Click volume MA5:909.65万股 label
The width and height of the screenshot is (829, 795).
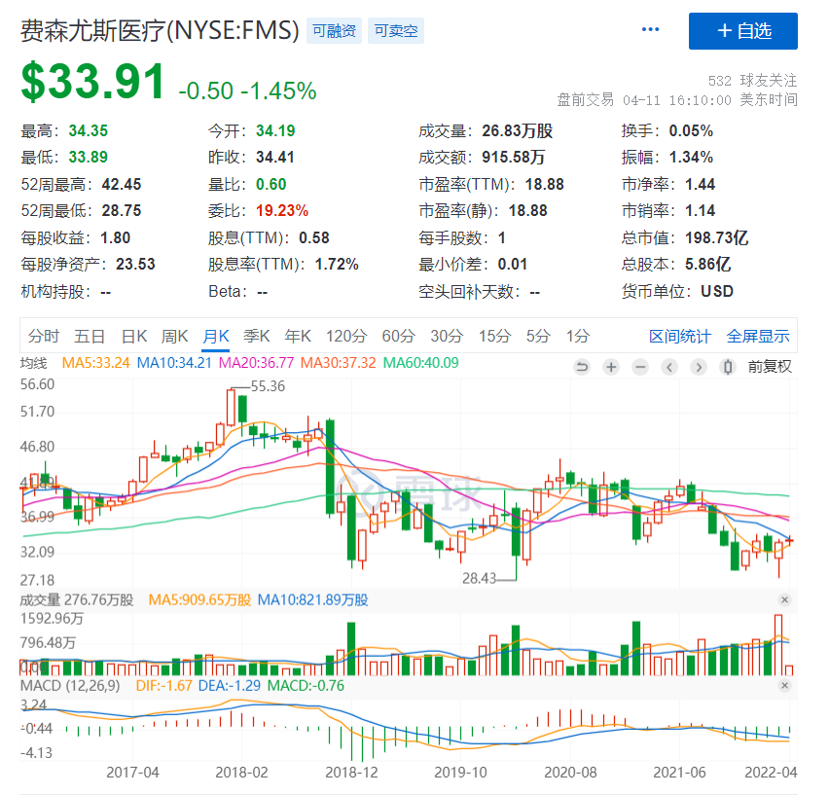pos(199,600)
